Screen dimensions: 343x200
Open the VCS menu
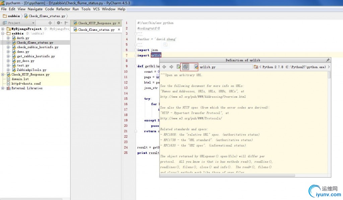[x=96, y=9]
